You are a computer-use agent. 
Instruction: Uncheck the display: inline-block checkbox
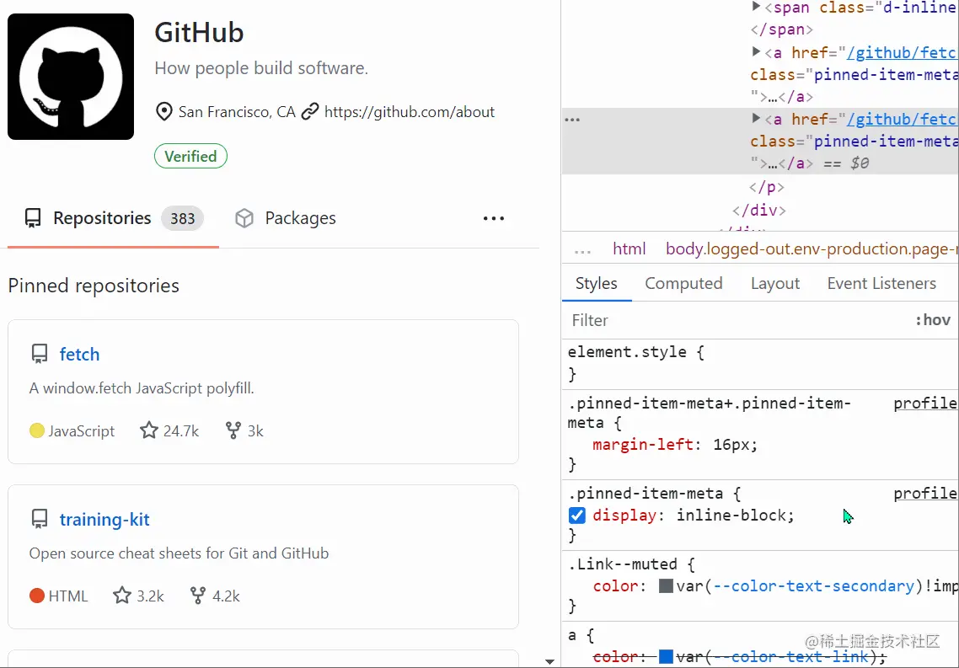(x=576, y=516)
